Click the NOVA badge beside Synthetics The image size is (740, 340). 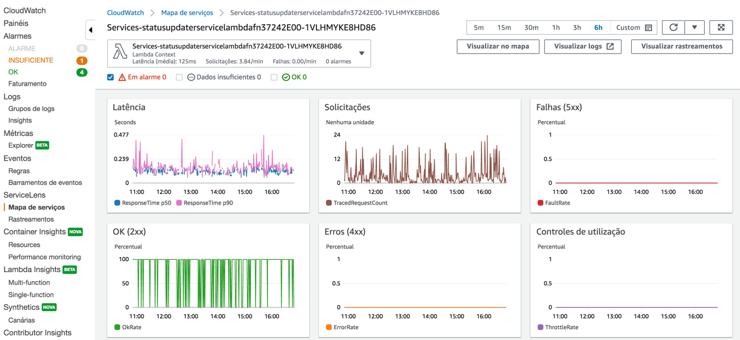point(49,307)
